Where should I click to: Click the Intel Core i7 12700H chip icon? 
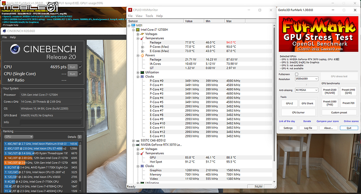[x=138, y=30]
